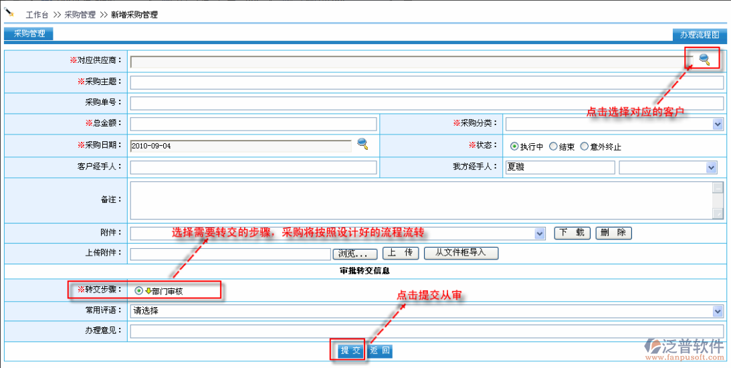Switch to the 采购管理 tab
Viewport: 731px width, 368px height.
coord(29,33)
